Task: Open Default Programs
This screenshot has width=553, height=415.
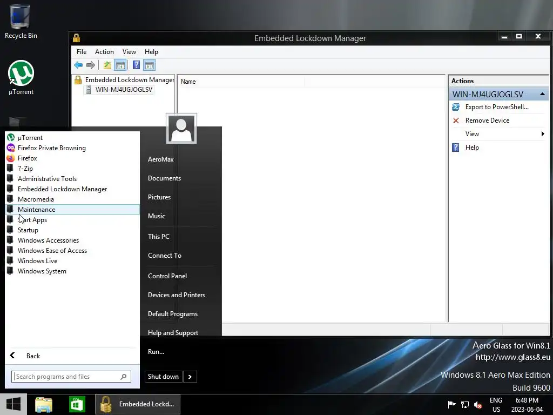Action: (x=173, y=314)
